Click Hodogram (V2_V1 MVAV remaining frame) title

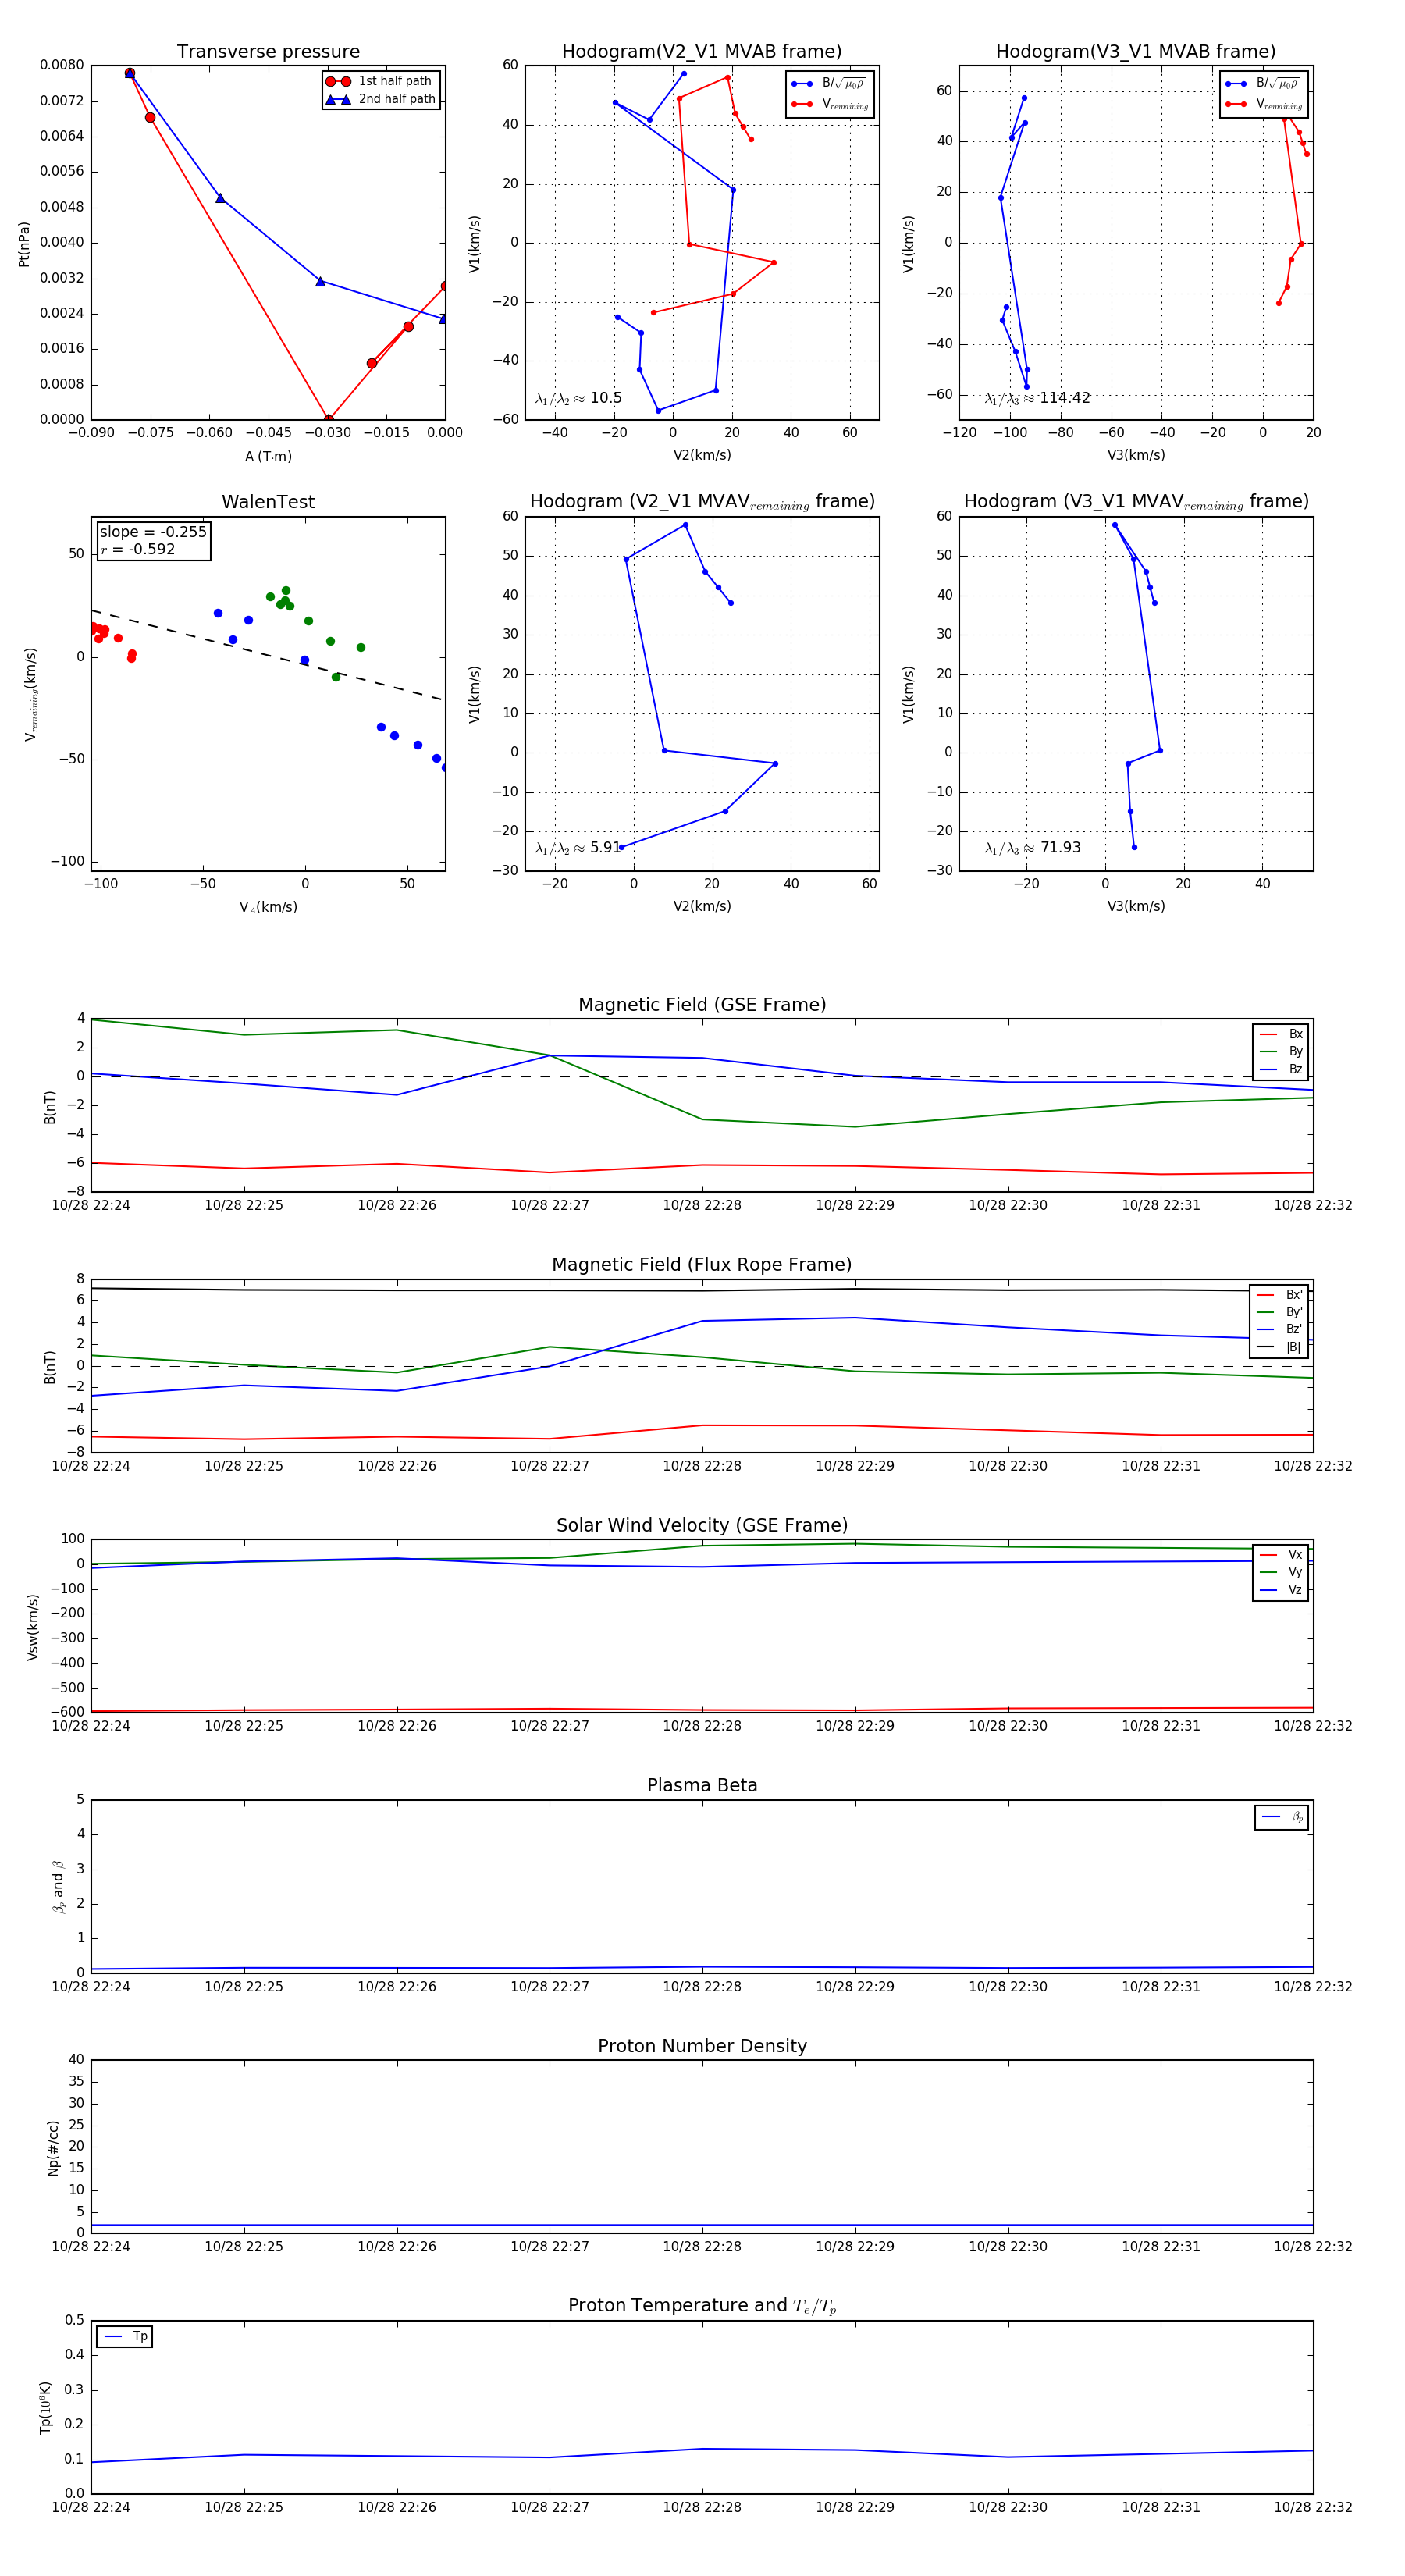pos(702,502)
